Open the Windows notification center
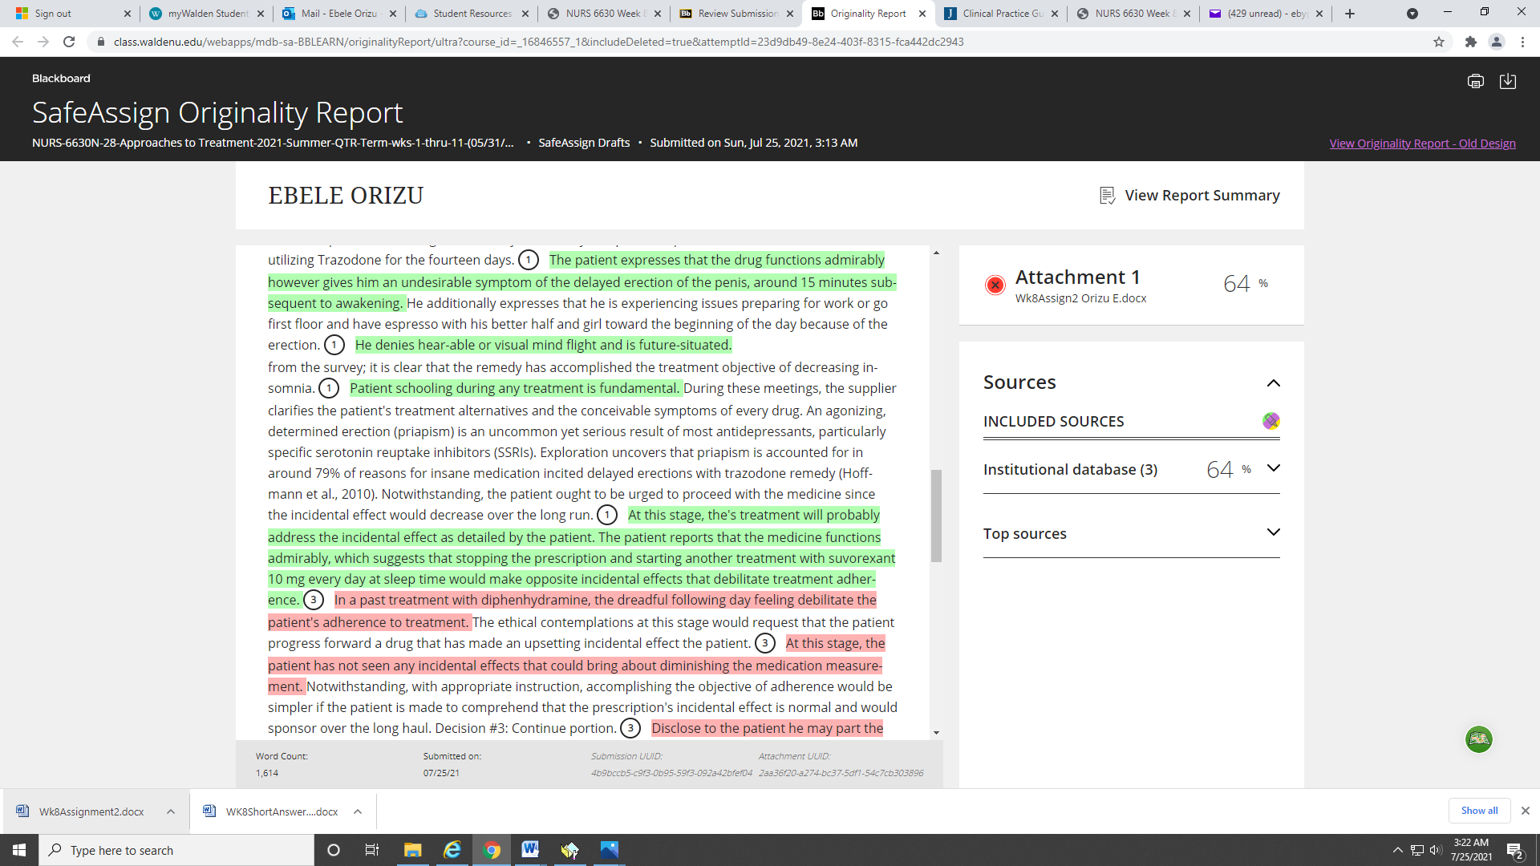 [x=1514, y=850]
